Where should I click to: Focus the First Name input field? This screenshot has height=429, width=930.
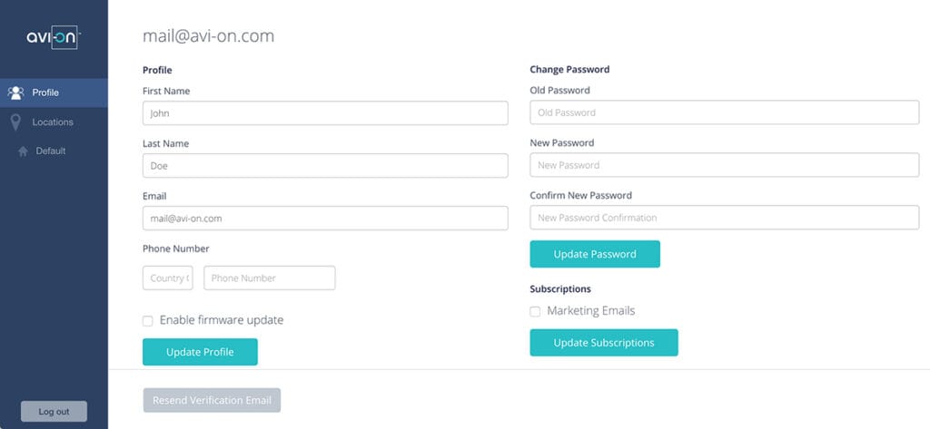(325, 113)
